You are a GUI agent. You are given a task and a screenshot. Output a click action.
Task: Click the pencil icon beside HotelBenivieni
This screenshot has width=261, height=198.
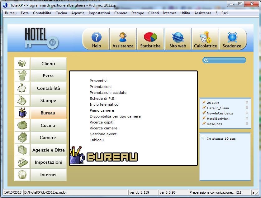(204, 118)
